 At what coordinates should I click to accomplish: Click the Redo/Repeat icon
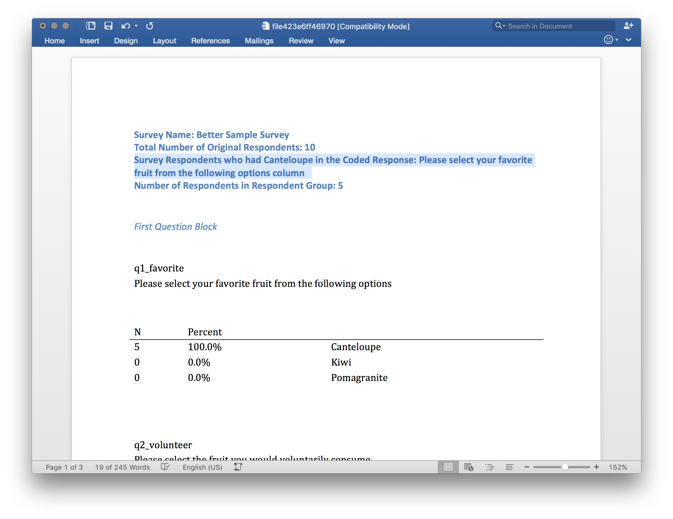[150, 26]
